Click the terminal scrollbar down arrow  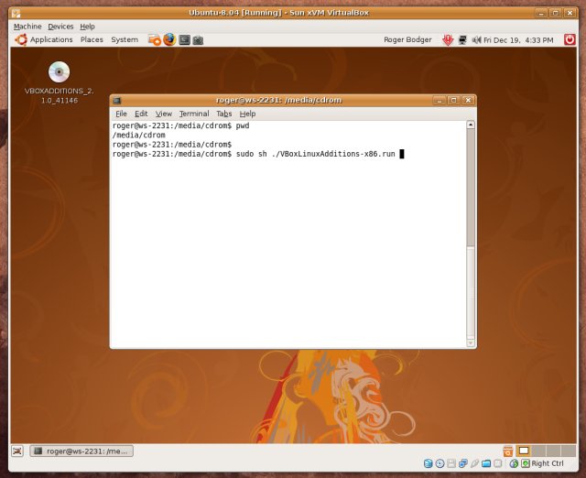[471, 342]
